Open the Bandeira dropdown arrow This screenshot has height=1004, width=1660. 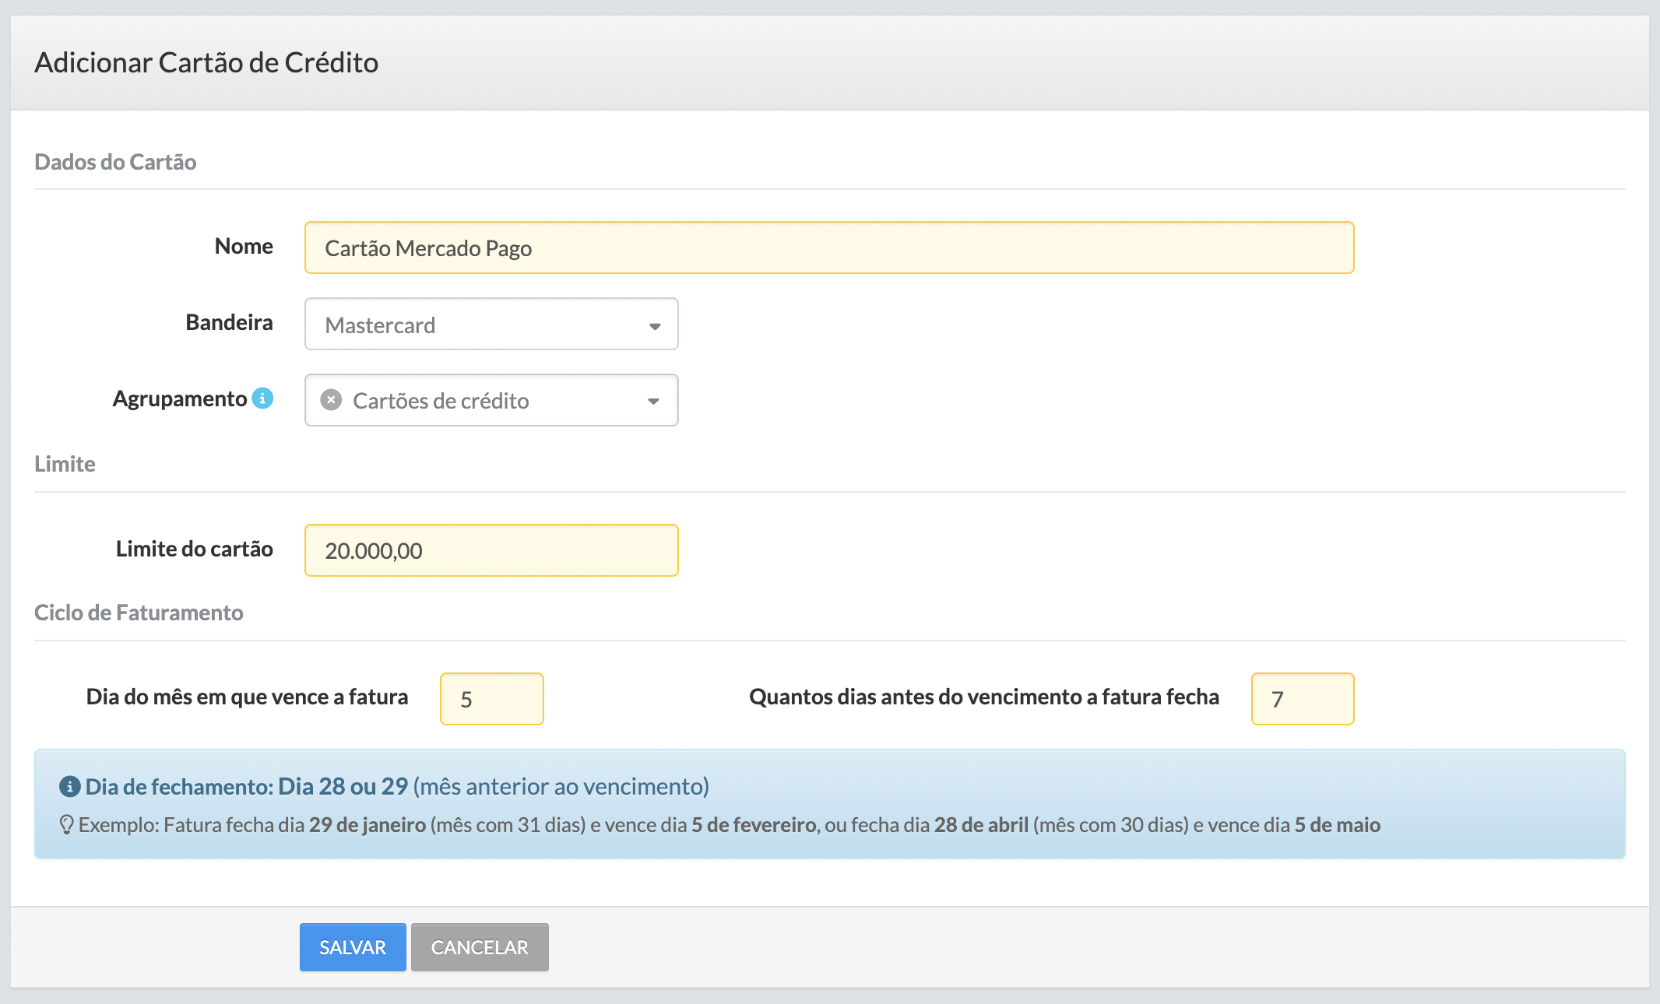pos(654,325)
